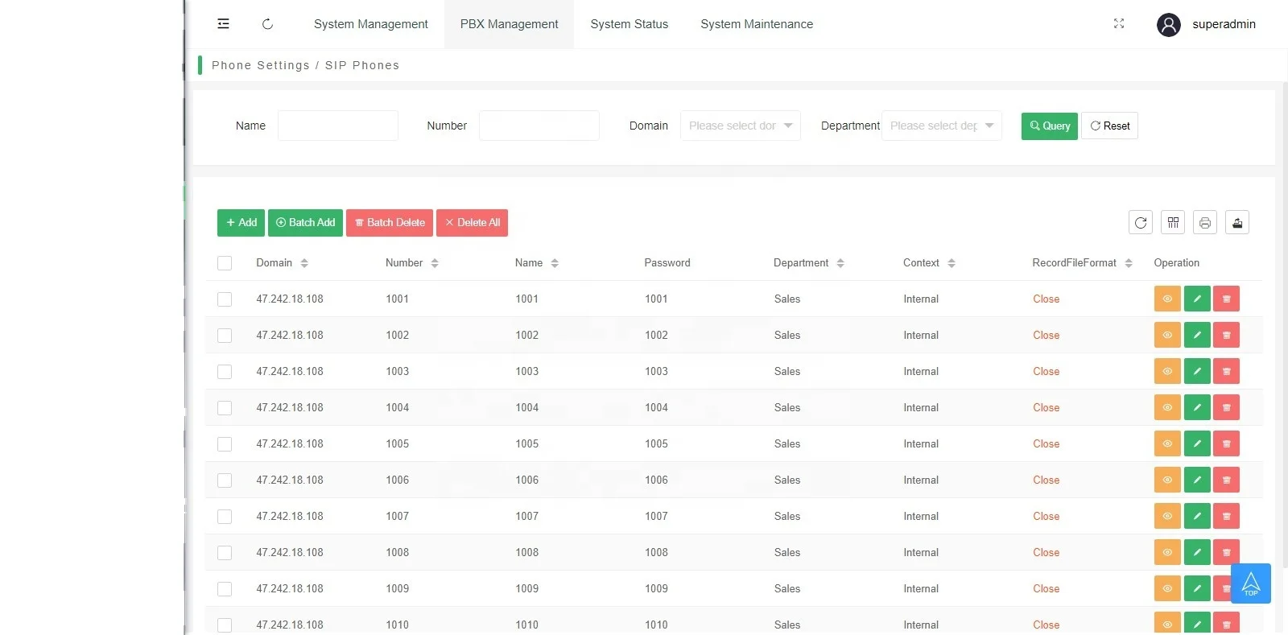
Task: Open superadmin account menu
Action: [x=1224, y=24]
